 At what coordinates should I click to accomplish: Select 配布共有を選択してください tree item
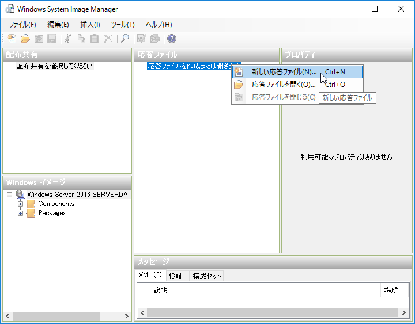coord(55,66)
